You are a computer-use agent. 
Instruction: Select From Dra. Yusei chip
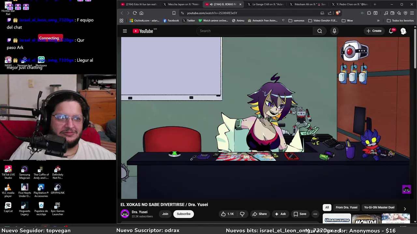[x=346, y=207]
